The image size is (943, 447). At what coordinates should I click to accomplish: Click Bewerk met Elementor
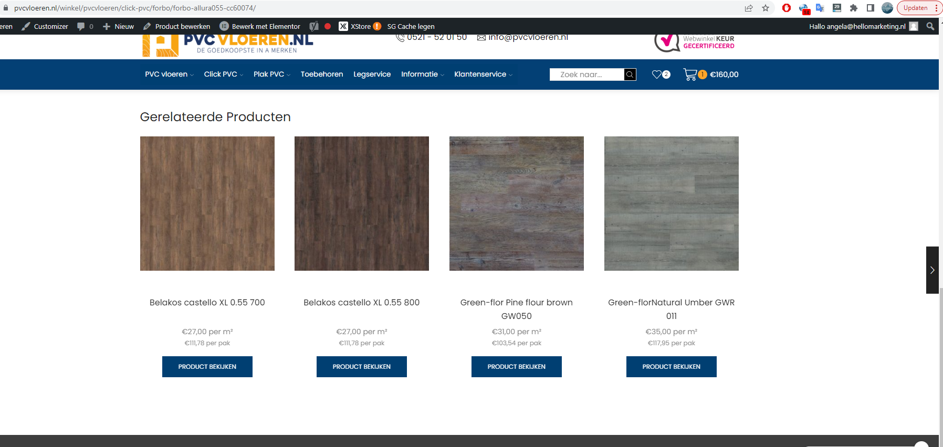point(260,26)
